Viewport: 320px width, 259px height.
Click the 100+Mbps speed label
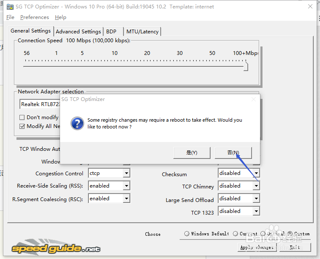pyautogui.click(x=246, y=53)
